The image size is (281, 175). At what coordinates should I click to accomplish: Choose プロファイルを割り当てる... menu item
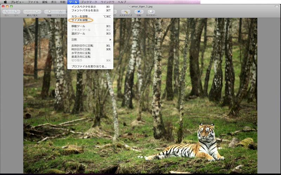(90, 66)
